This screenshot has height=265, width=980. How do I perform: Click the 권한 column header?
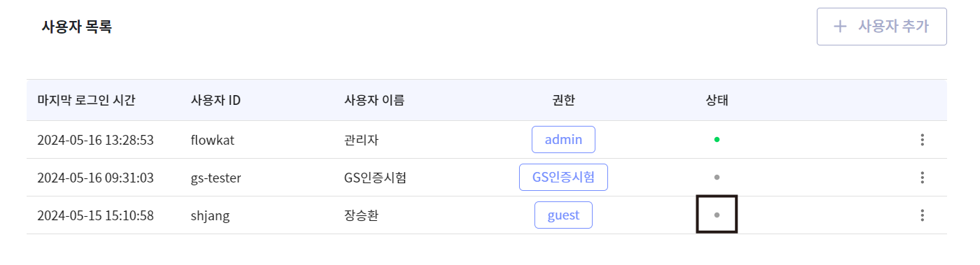click(x=563, y=100)
